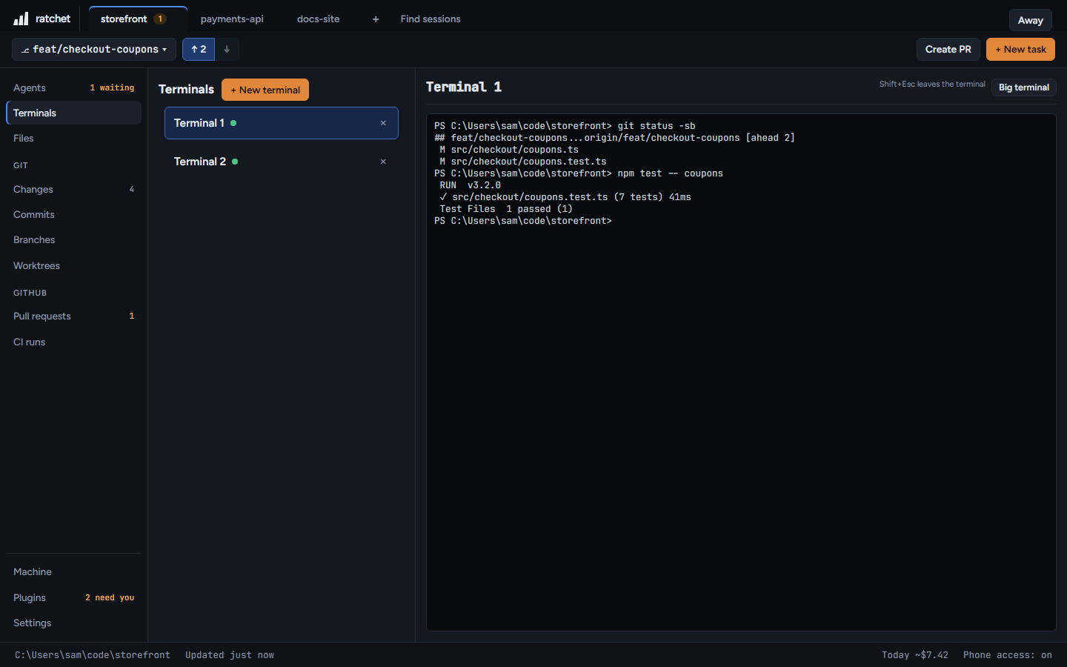Switch to the storefront tab
1067x667 pixels.
click(x=138, y=19)
